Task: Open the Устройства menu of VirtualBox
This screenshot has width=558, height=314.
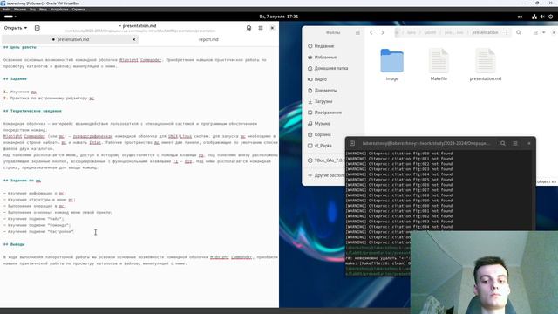Action: [x=59, y=10]
